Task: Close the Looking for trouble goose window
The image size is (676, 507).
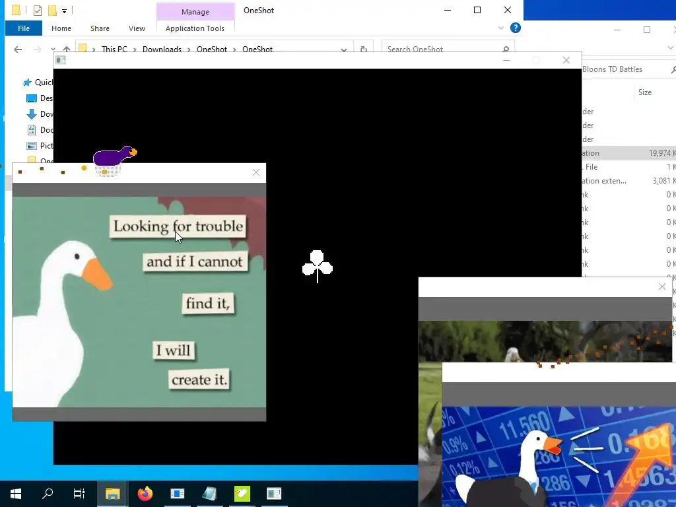Action: click(256, 172)
